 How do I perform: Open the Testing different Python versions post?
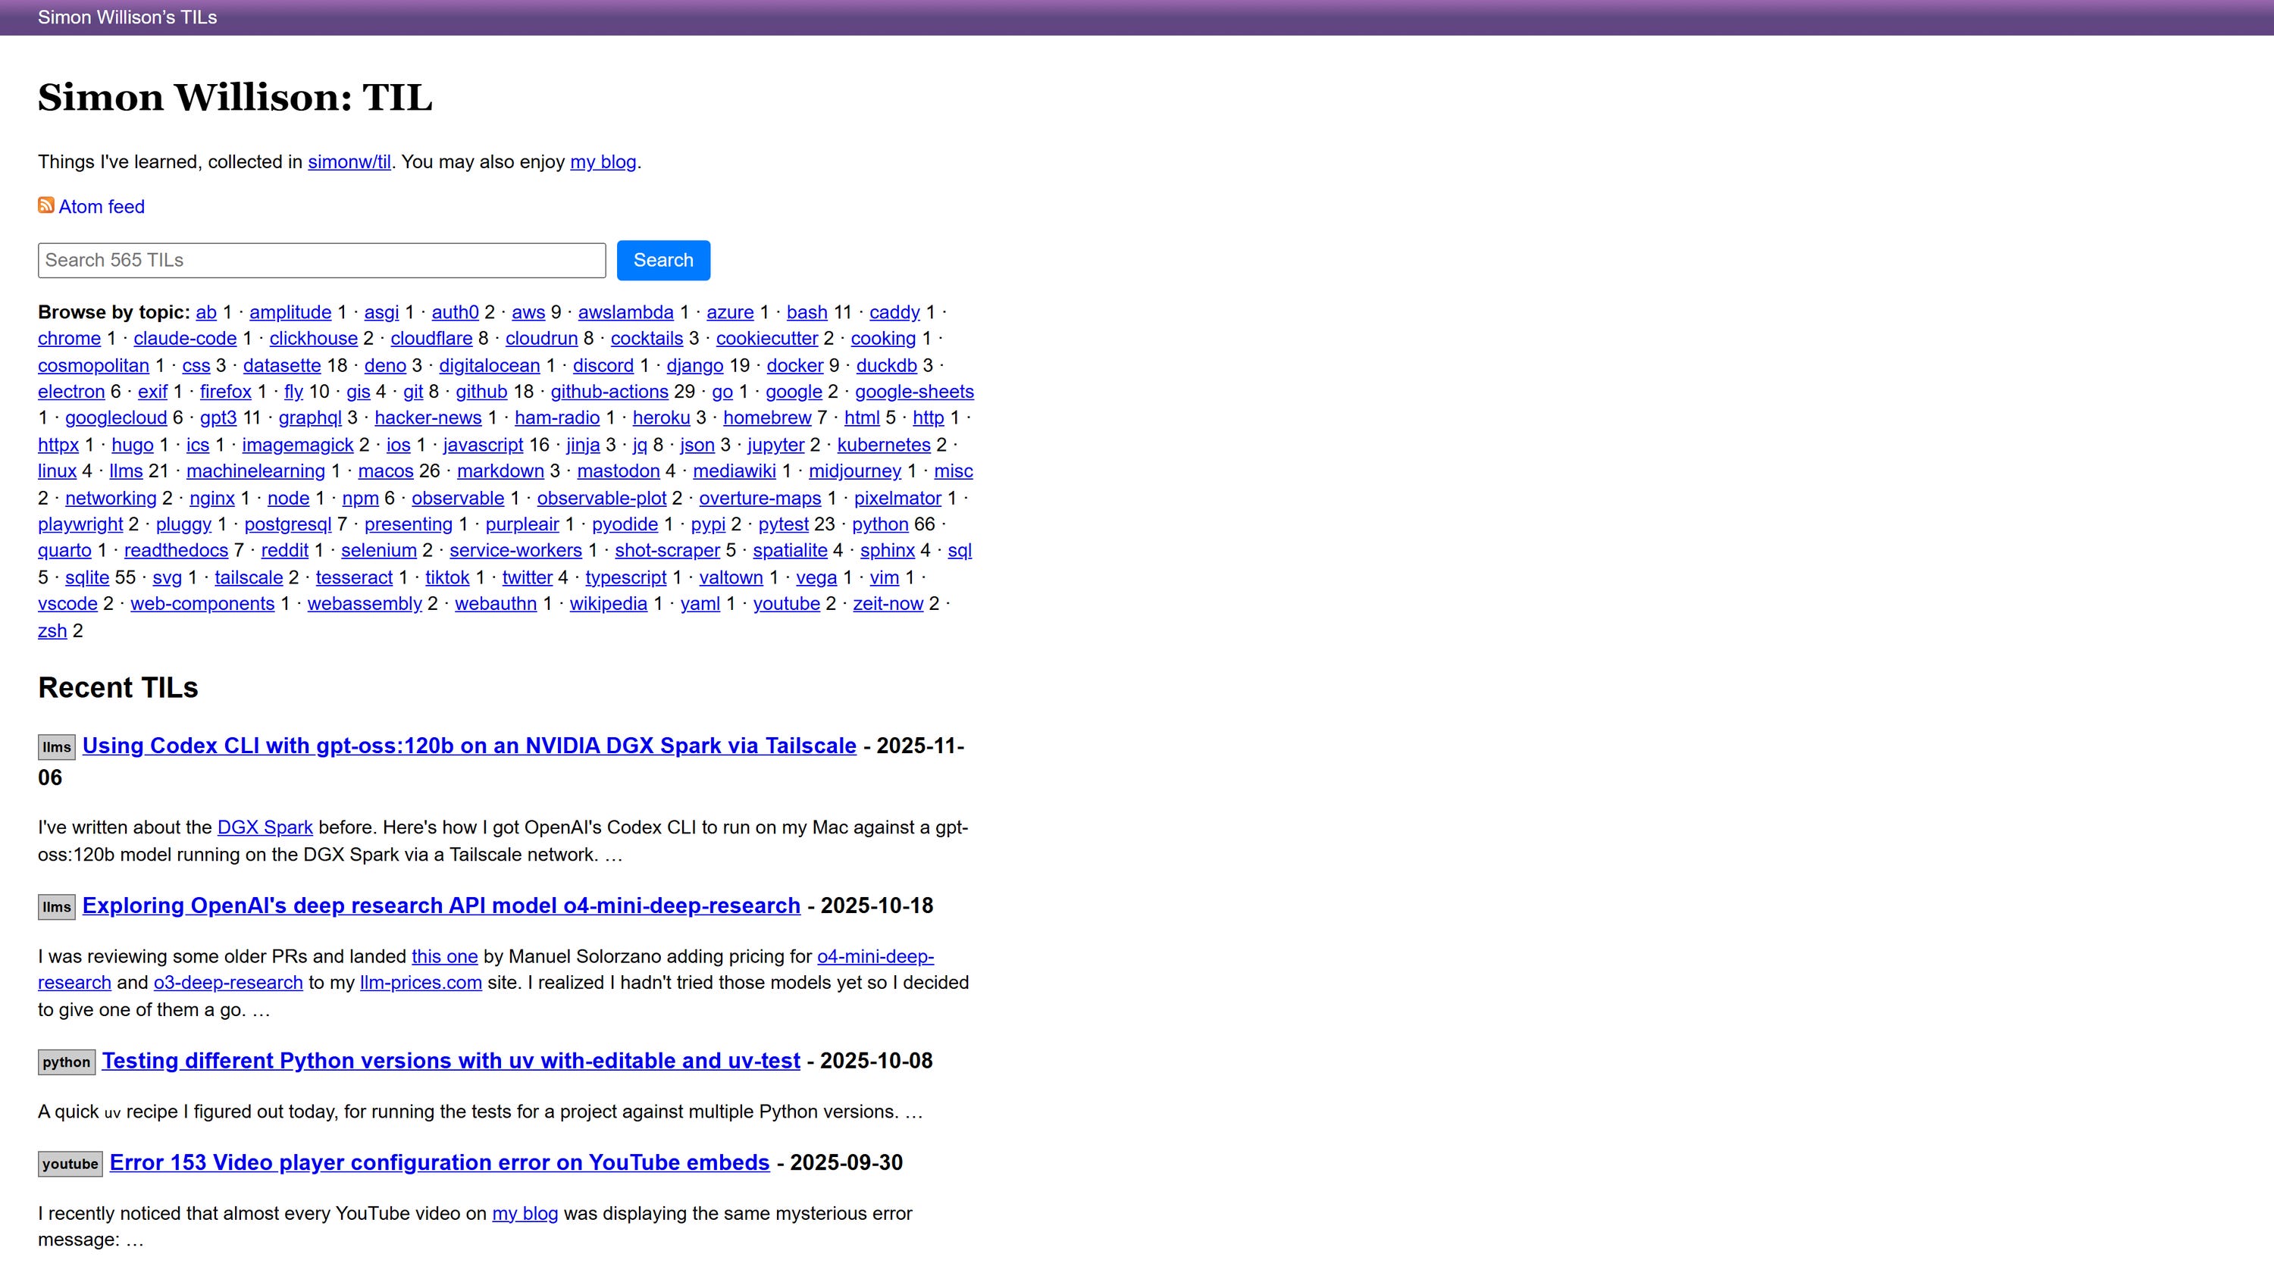450,1061
